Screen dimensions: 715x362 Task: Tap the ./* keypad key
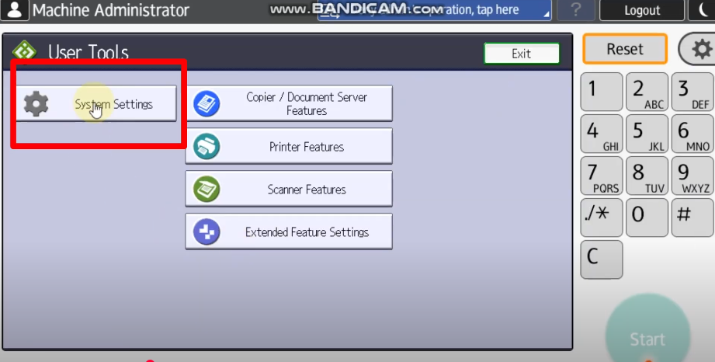(x=602, y=218)
